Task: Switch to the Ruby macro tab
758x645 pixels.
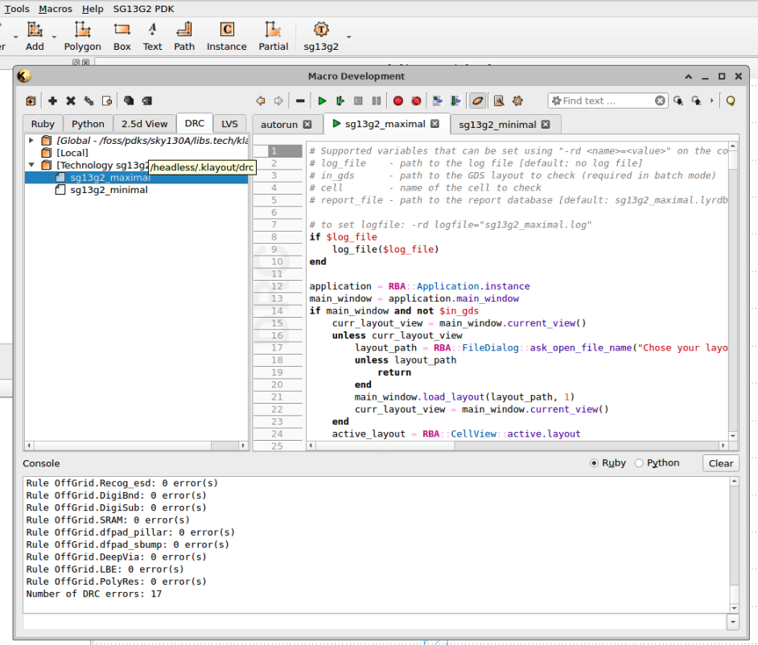Action: tap(43, 124)
